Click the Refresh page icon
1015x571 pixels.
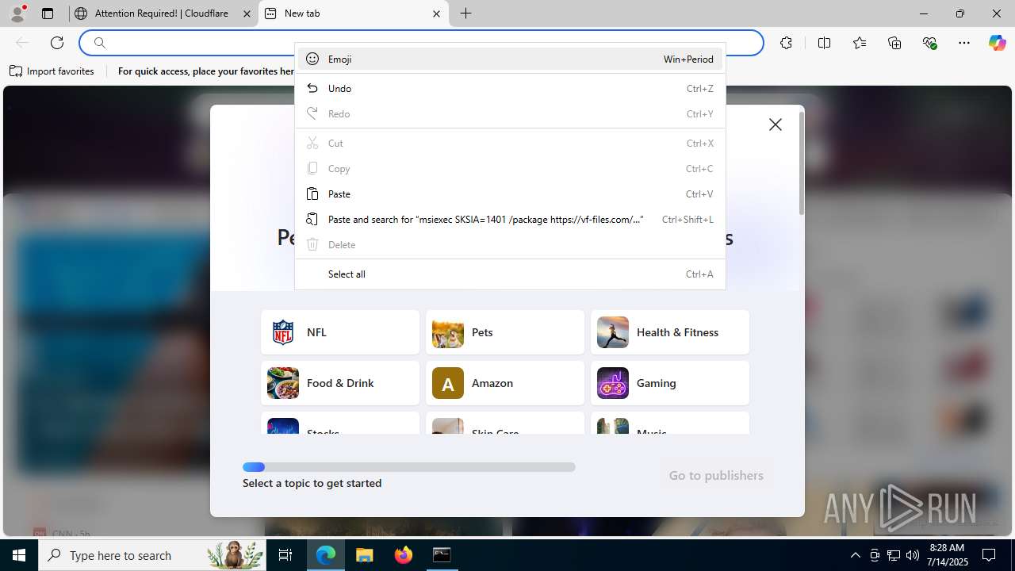tap(57, 43)
